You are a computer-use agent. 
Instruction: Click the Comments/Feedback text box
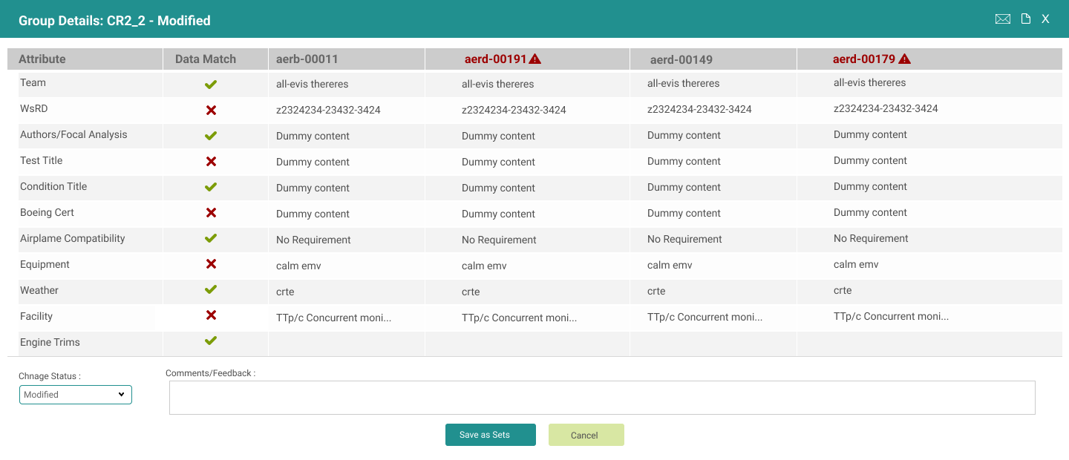(601, 398)
